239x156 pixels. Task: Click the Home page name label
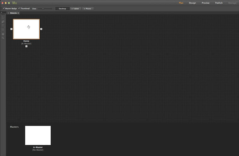point(26,41)
